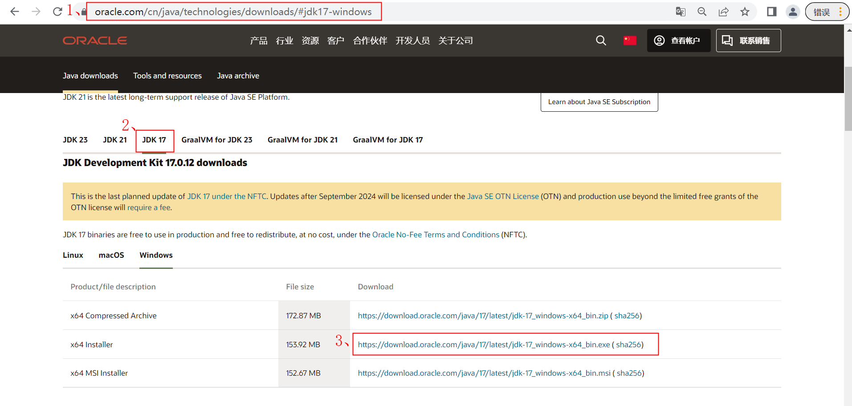Click the zoom magnifier icon in address bar
This screenshot has width=852, height=406.
(702, 12)
